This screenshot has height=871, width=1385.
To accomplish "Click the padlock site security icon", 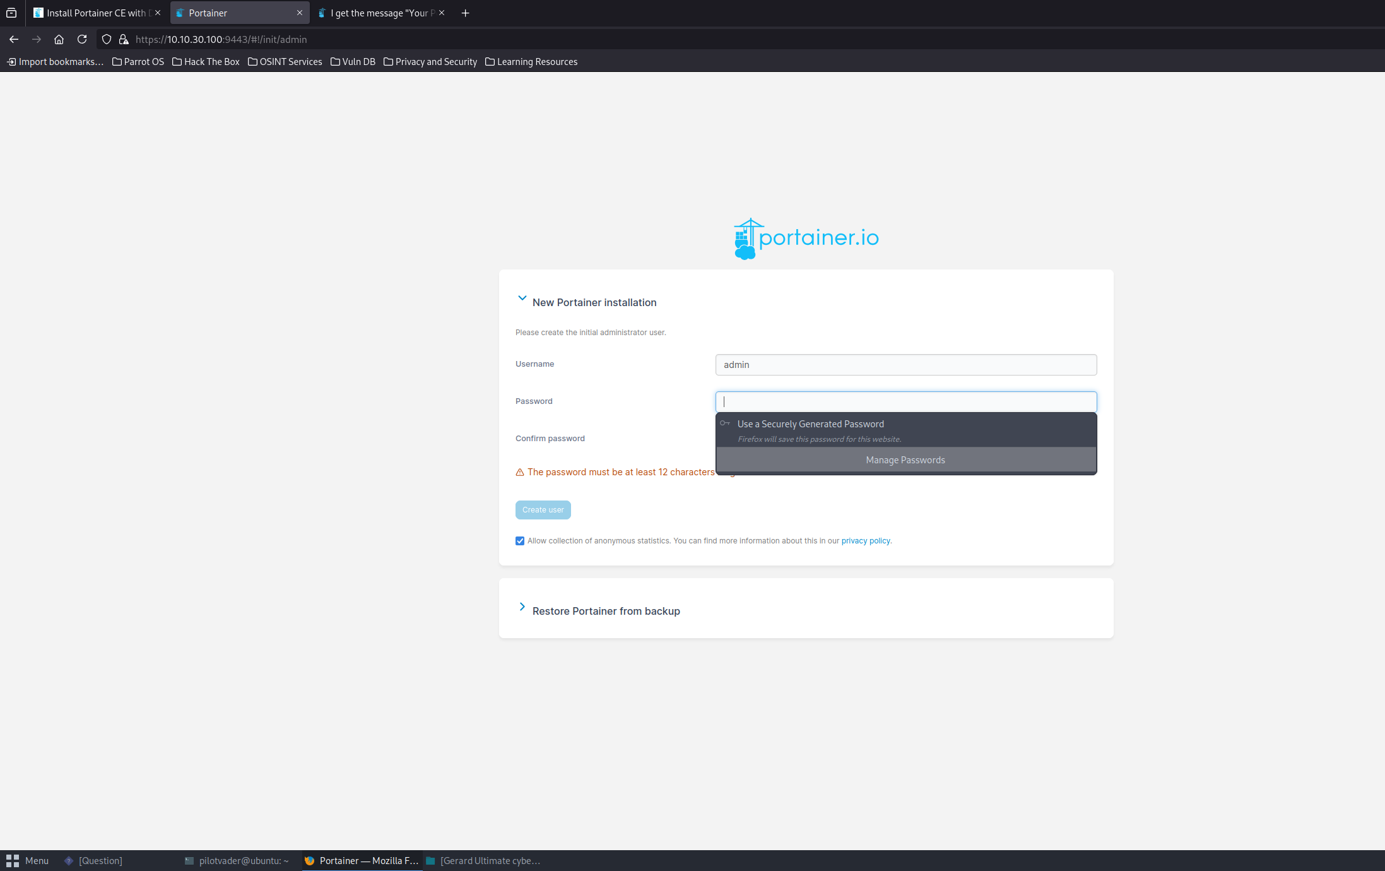I will (124, 39).
